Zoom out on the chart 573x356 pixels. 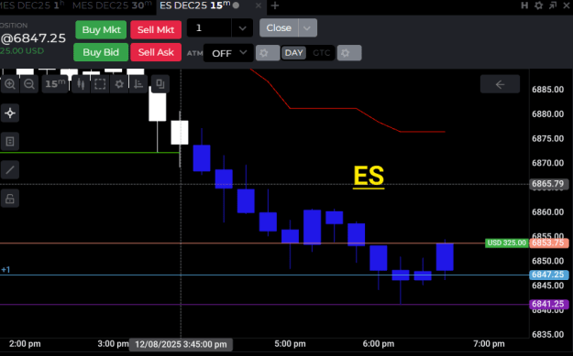point(29,84)
